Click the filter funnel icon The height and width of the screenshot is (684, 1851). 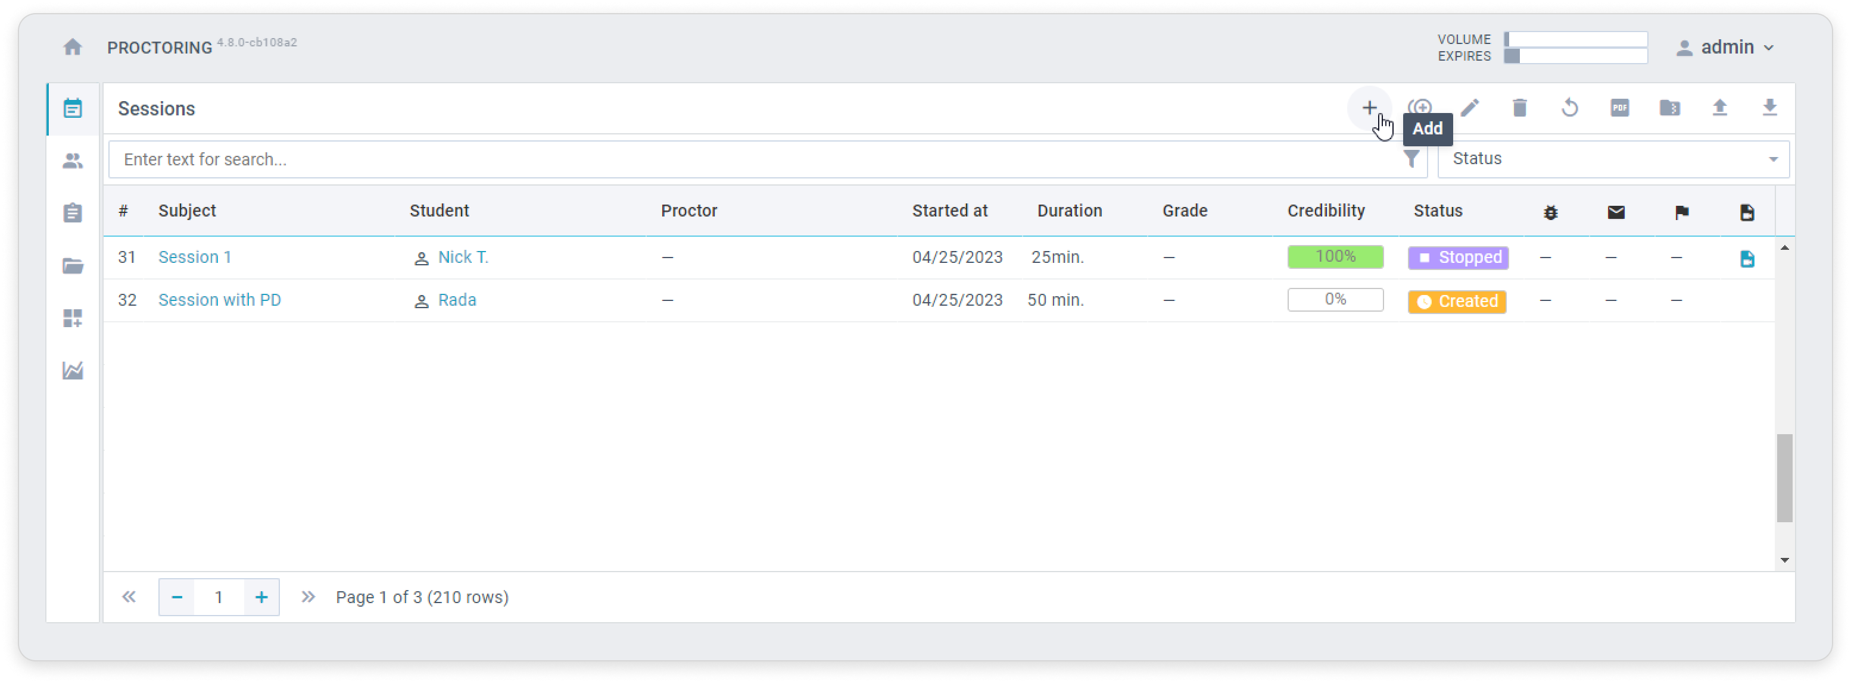coord(1411,159)
